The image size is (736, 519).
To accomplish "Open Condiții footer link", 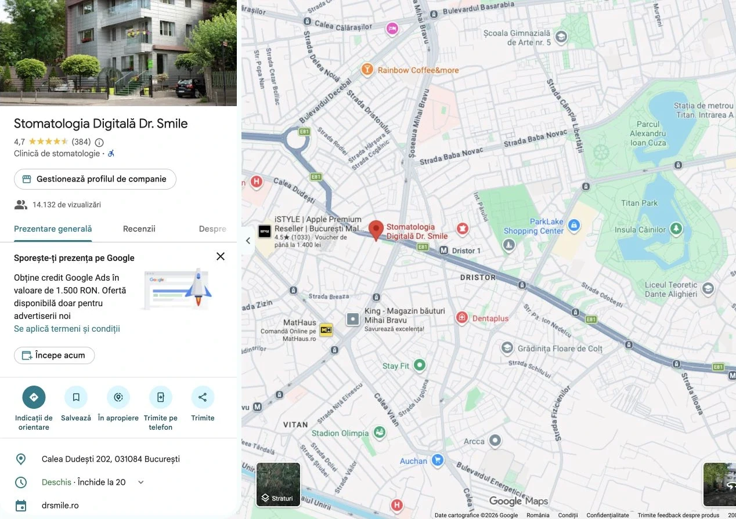I will 568,515.
